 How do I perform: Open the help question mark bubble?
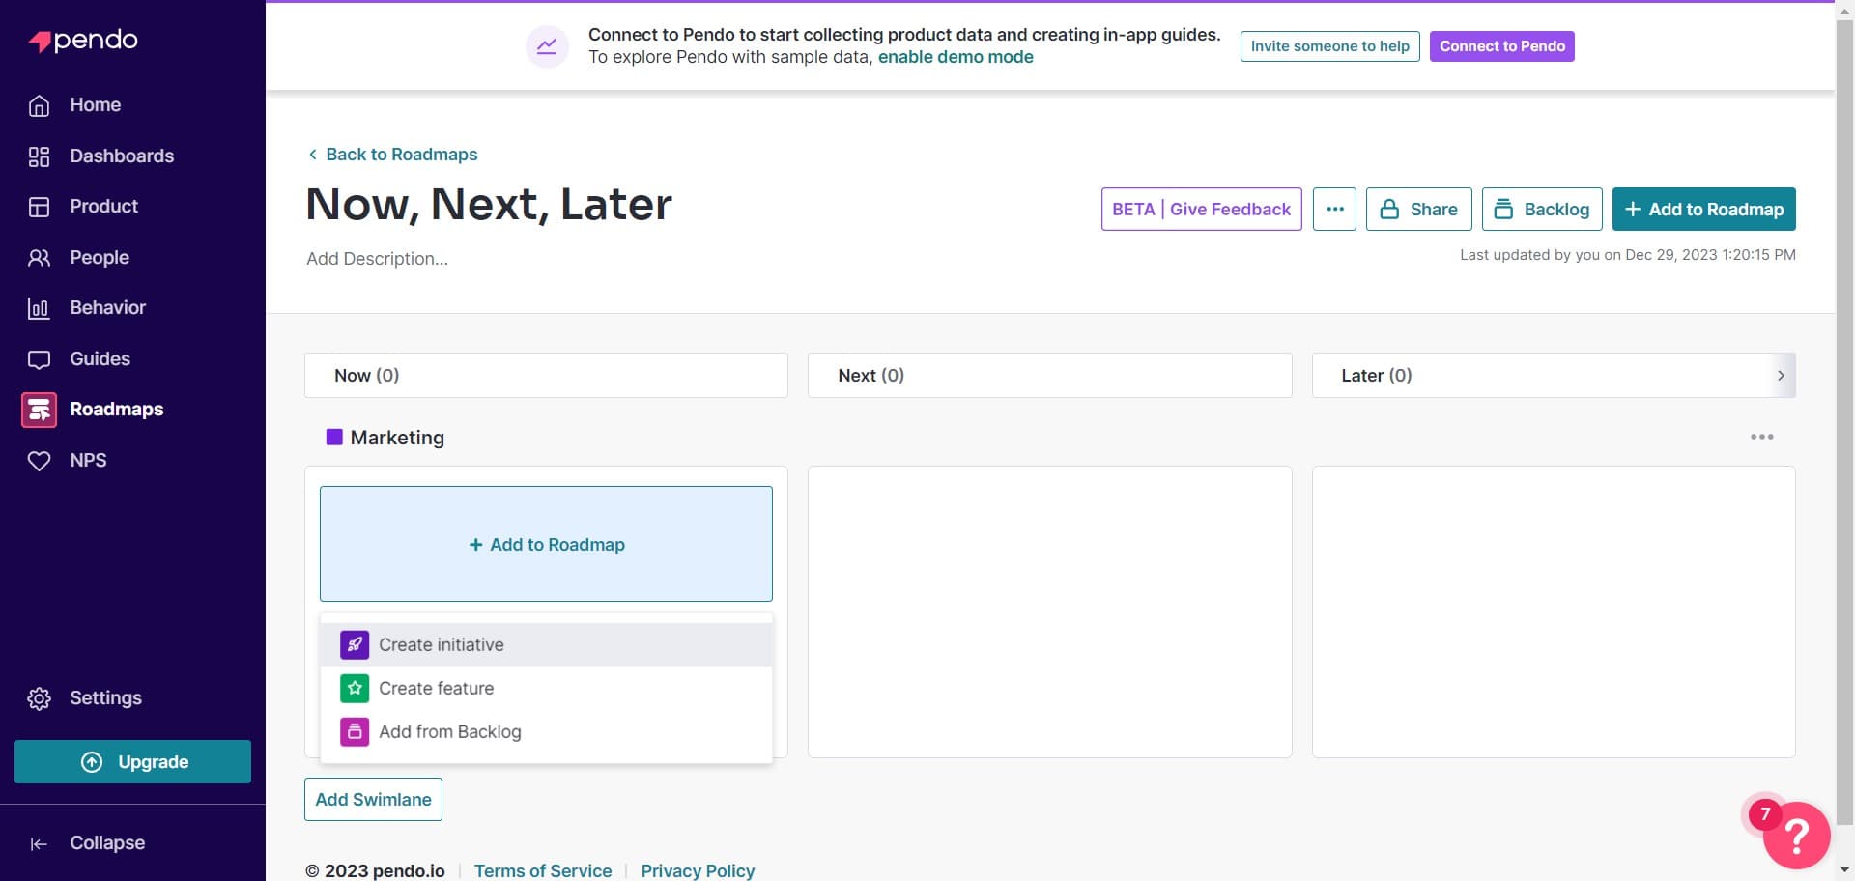[1796, 835]
